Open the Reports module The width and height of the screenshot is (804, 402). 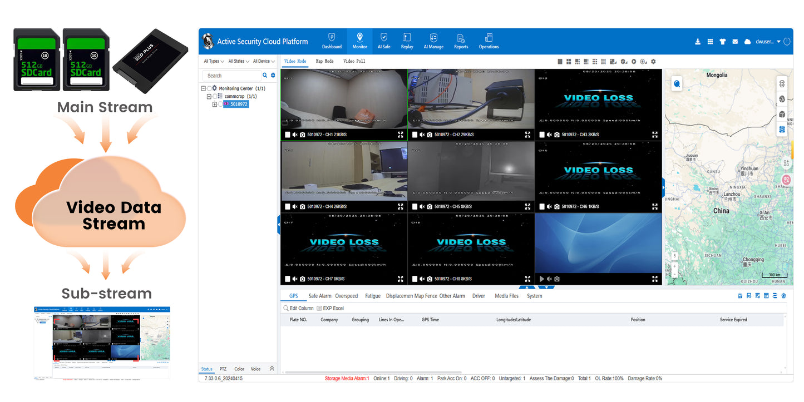point(461,41)
